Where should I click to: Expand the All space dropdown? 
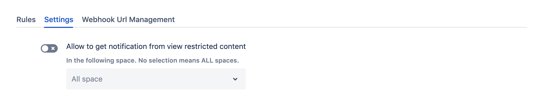tap(156, 79)
